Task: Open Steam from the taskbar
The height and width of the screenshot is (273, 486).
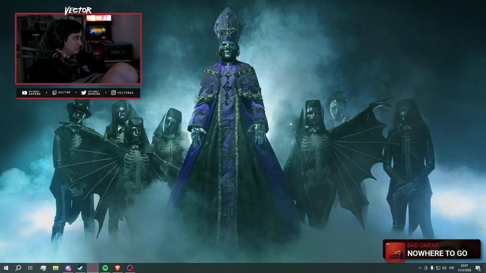Action: tap(80, 268)
